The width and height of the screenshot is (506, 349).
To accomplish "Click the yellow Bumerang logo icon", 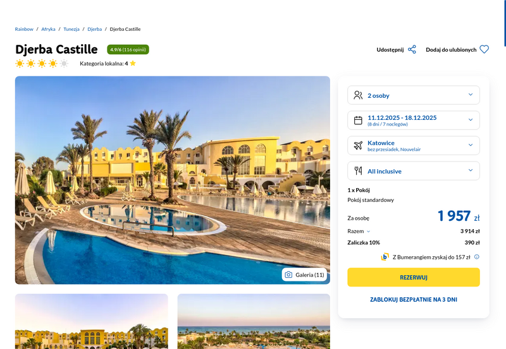I will click(x=385, y=257).
